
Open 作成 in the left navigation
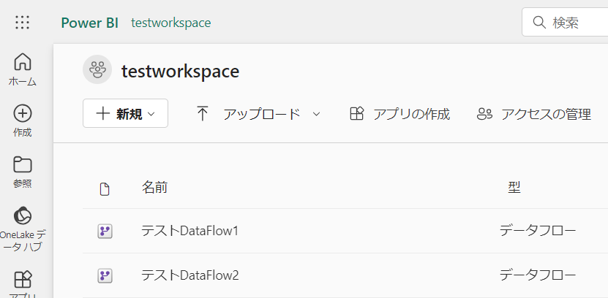[23, 121]
